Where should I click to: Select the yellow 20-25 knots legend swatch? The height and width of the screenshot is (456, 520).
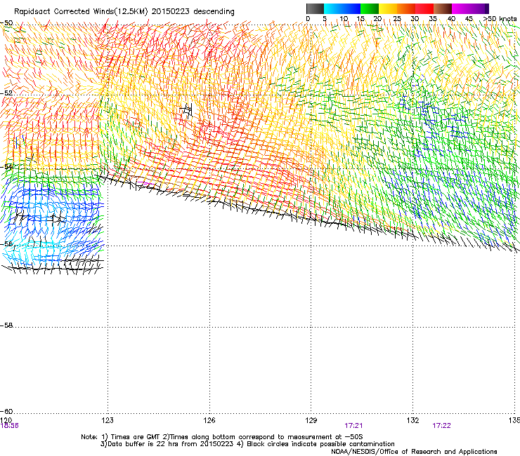[388, 8]
